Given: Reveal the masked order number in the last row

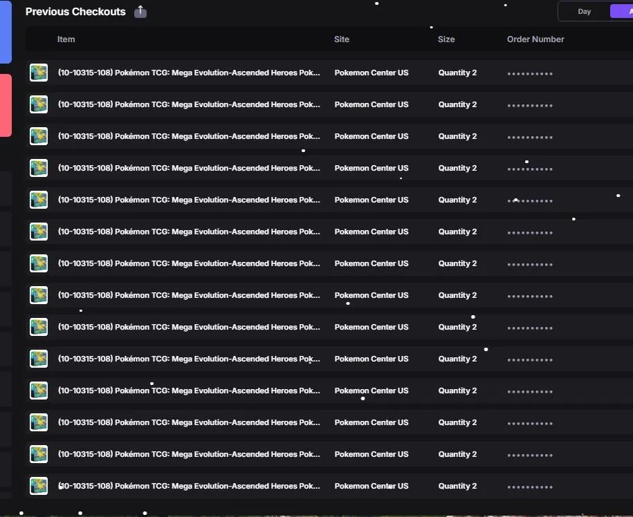Looking at the screenshot, I should (530, 487).
